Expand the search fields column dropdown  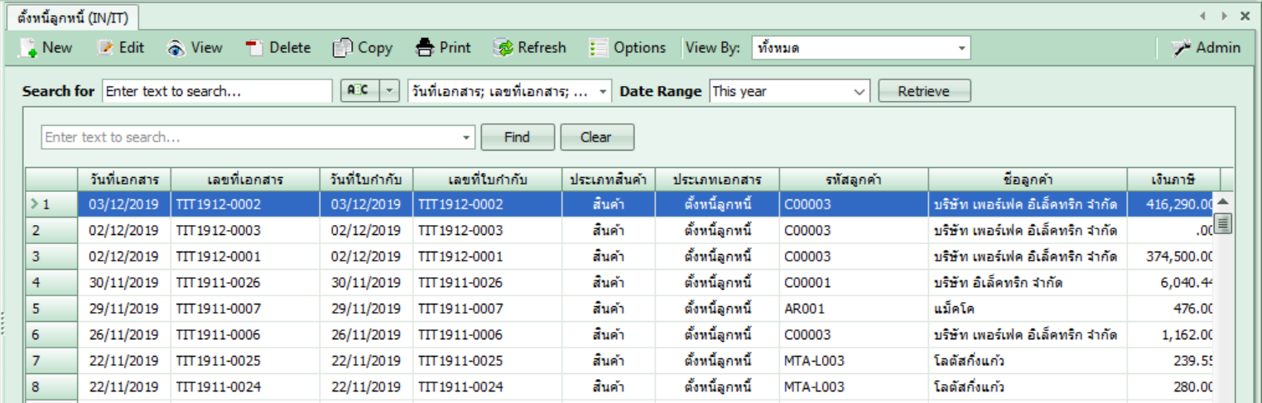coord(603,91)
